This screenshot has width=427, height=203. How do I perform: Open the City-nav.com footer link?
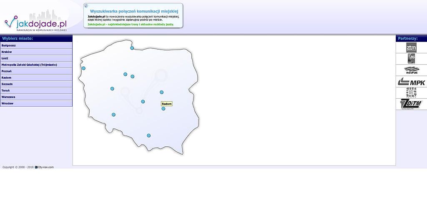coord(45,167)
